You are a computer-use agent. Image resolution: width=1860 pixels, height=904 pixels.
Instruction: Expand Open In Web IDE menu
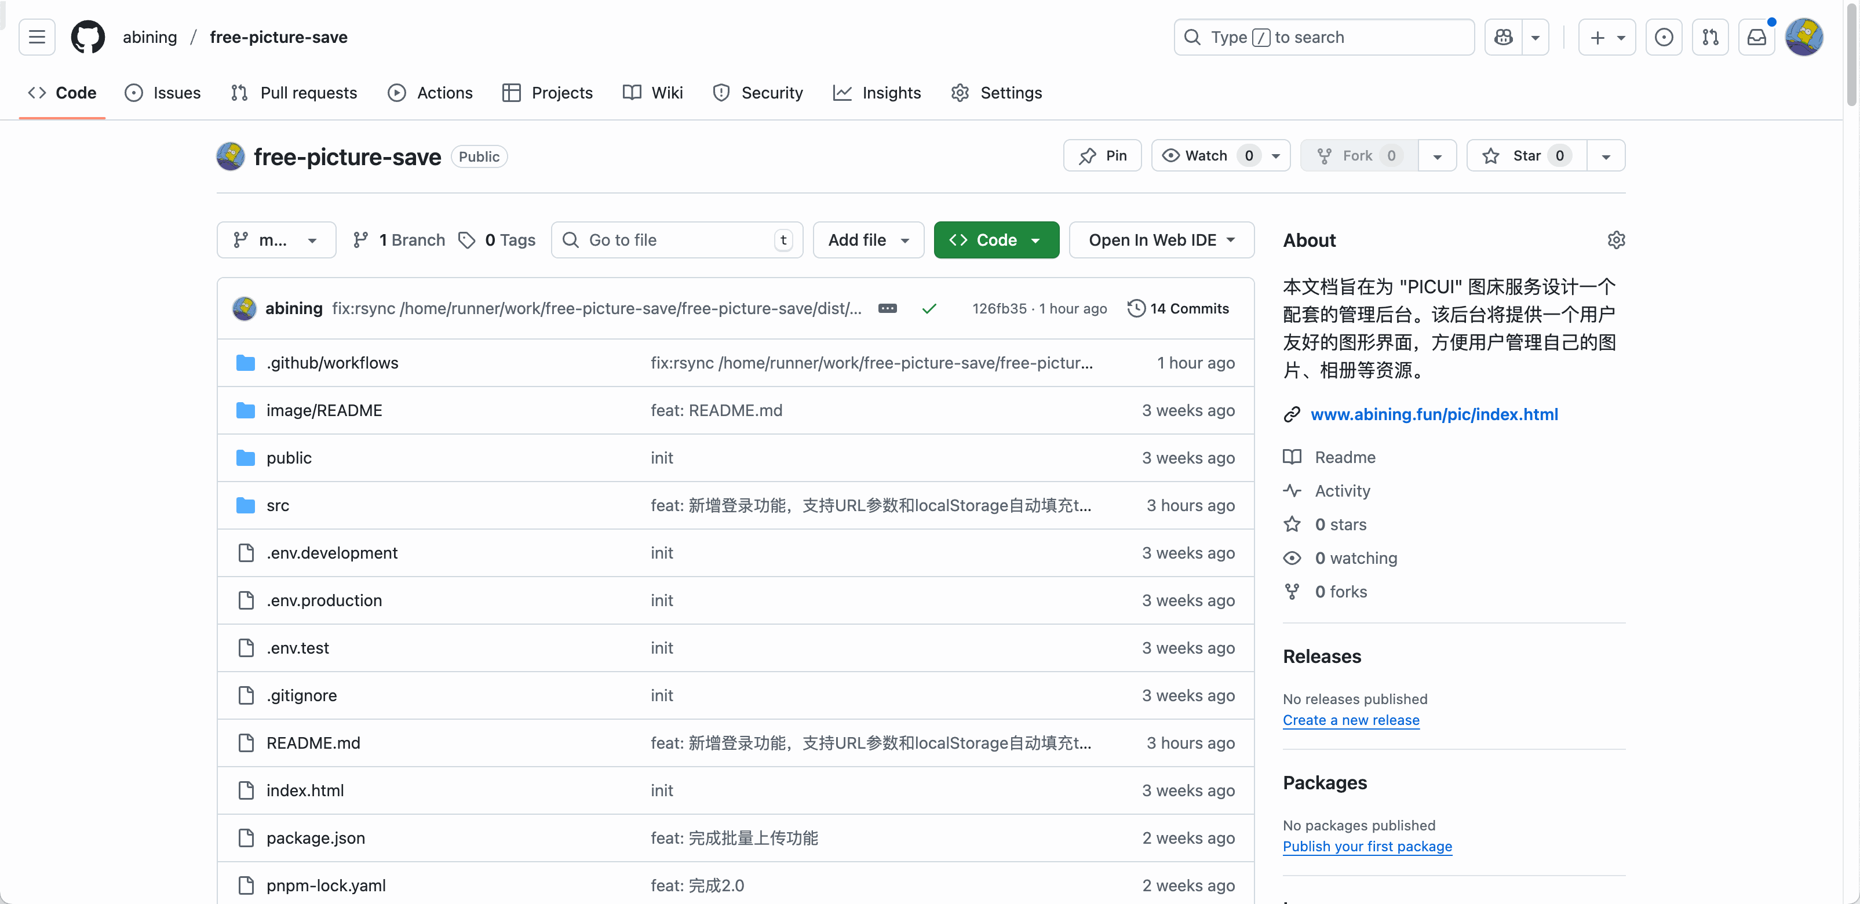[x=1161, y=240]
